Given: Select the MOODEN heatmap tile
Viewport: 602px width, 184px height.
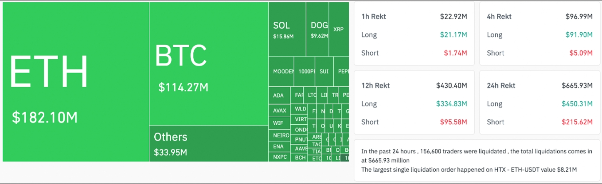Looking at the screenshot, I should coord(281,71).
